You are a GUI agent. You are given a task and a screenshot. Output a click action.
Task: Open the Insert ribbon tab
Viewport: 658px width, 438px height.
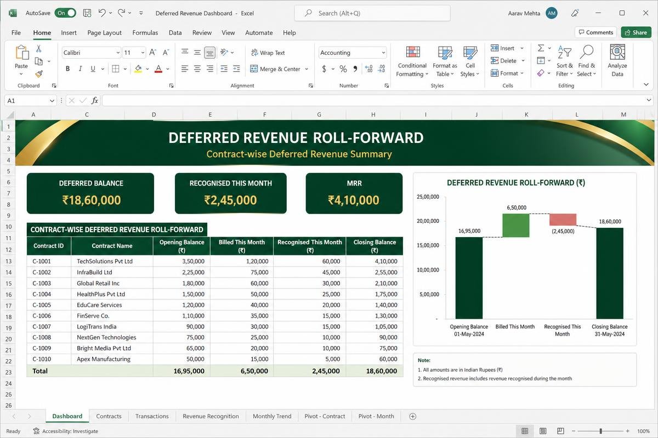tap(69, 33)
